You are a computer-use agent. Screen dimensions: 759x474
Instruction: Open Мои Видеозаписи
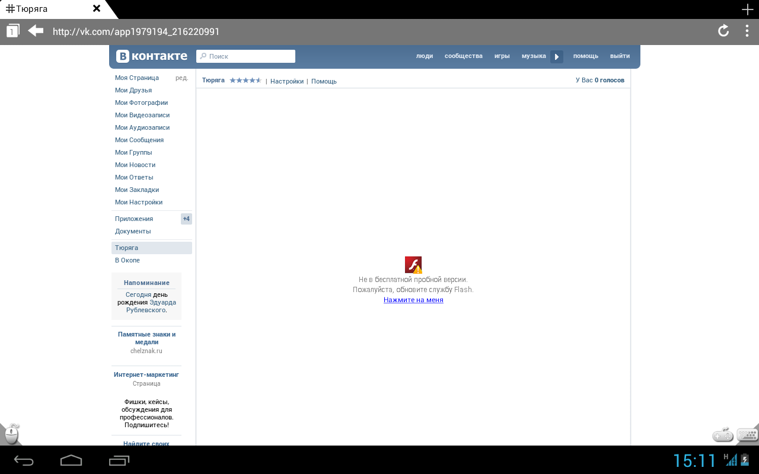142,115
